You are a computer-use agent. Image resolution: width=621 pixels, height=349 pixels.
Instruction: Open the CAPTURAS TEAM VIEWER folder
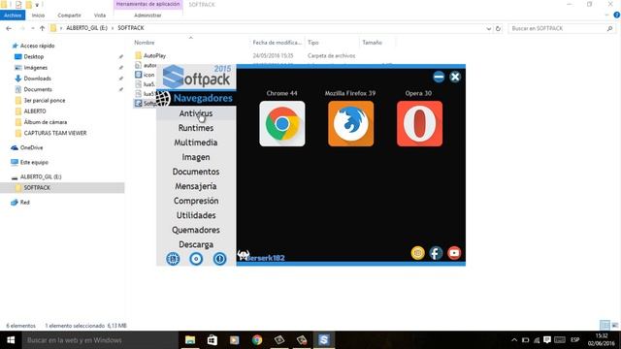[x=55, y=133]
